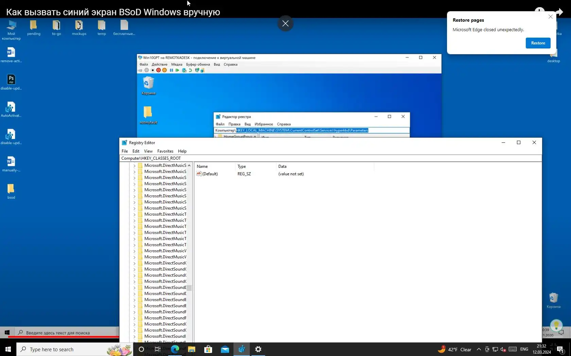Open the Правка menu in Редактор реестра
This screenshot has width=571, height=356.
tap(235, 124)
